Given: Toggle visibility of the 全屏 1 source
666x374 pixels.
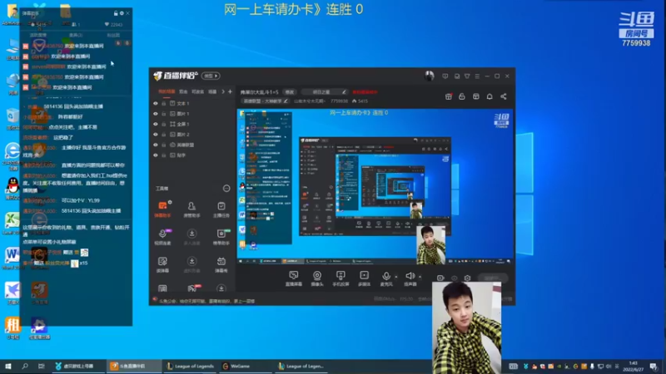Looking at the screenshot, I should pyautogui.click(x=156, y=124).
